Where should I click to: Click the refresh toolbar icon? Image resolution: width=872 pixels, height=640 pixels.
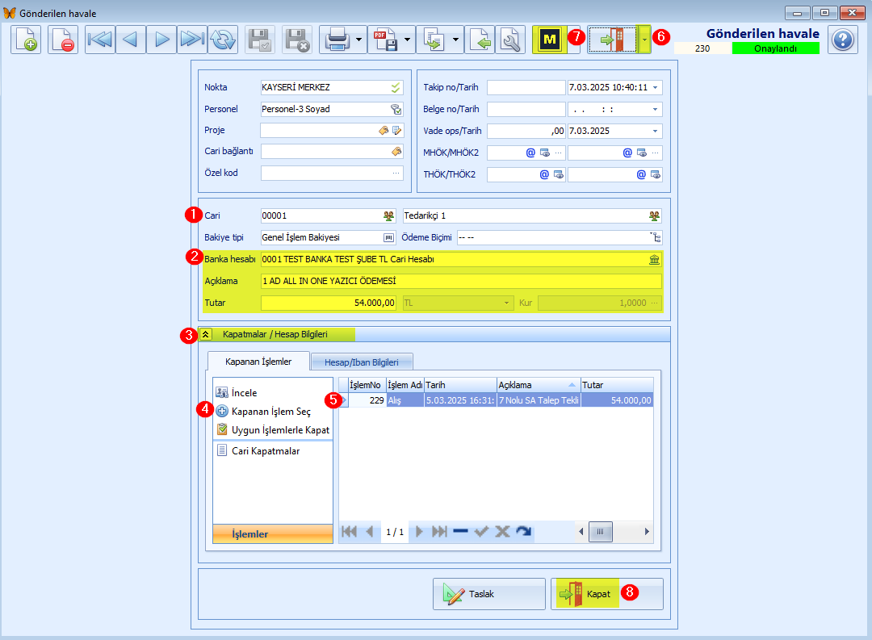coord(223,40)
